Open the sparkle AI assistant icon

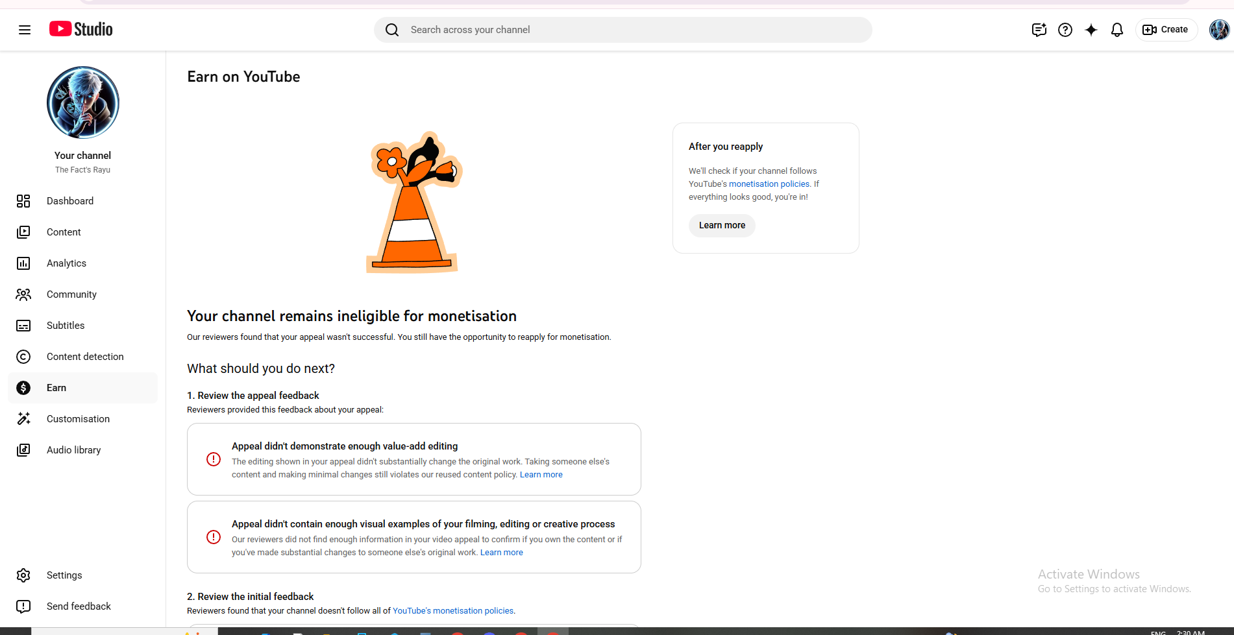click(1091, 30)
